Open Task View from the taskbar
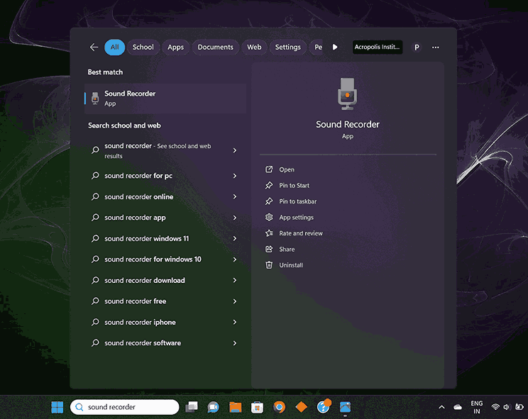This screenshot has width=528, height=419. [192, 407]
